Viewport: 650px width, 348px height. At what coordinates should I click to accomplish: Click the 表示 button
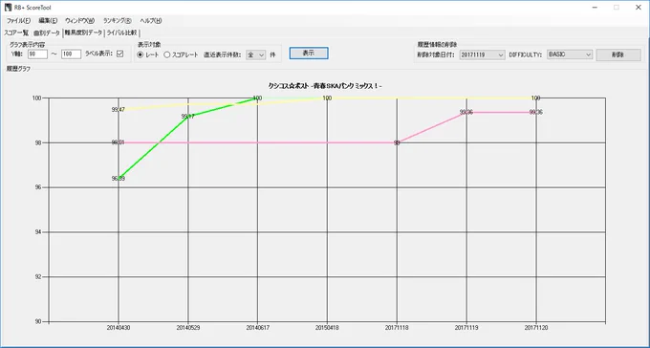coord(309,54)
